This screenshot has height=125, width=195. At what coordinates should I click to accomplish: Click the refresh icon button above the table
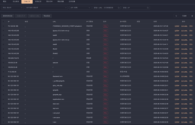point(176,16)
